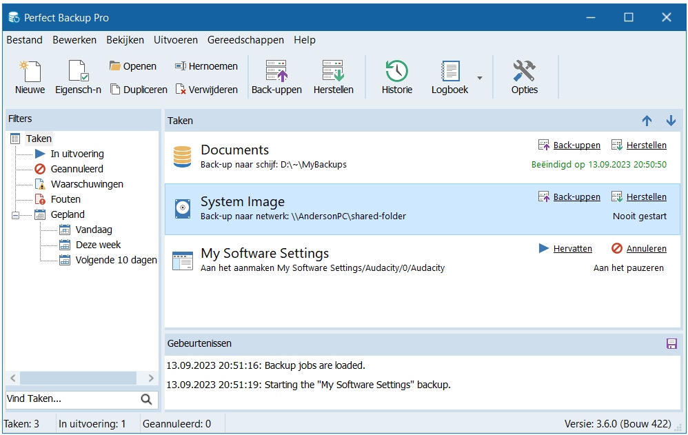Click the Back-uppen toolbar icon

point(276,71)
